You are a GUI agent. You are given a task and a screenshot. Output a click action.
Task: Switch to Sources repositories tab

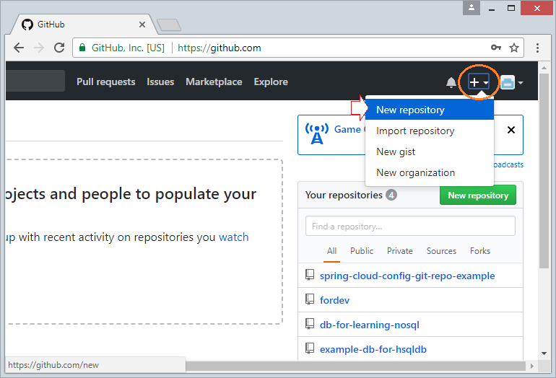441,251
